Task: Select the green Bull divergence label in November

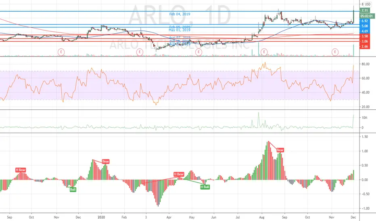Action: pyautogui.click(x=73, y=190)
